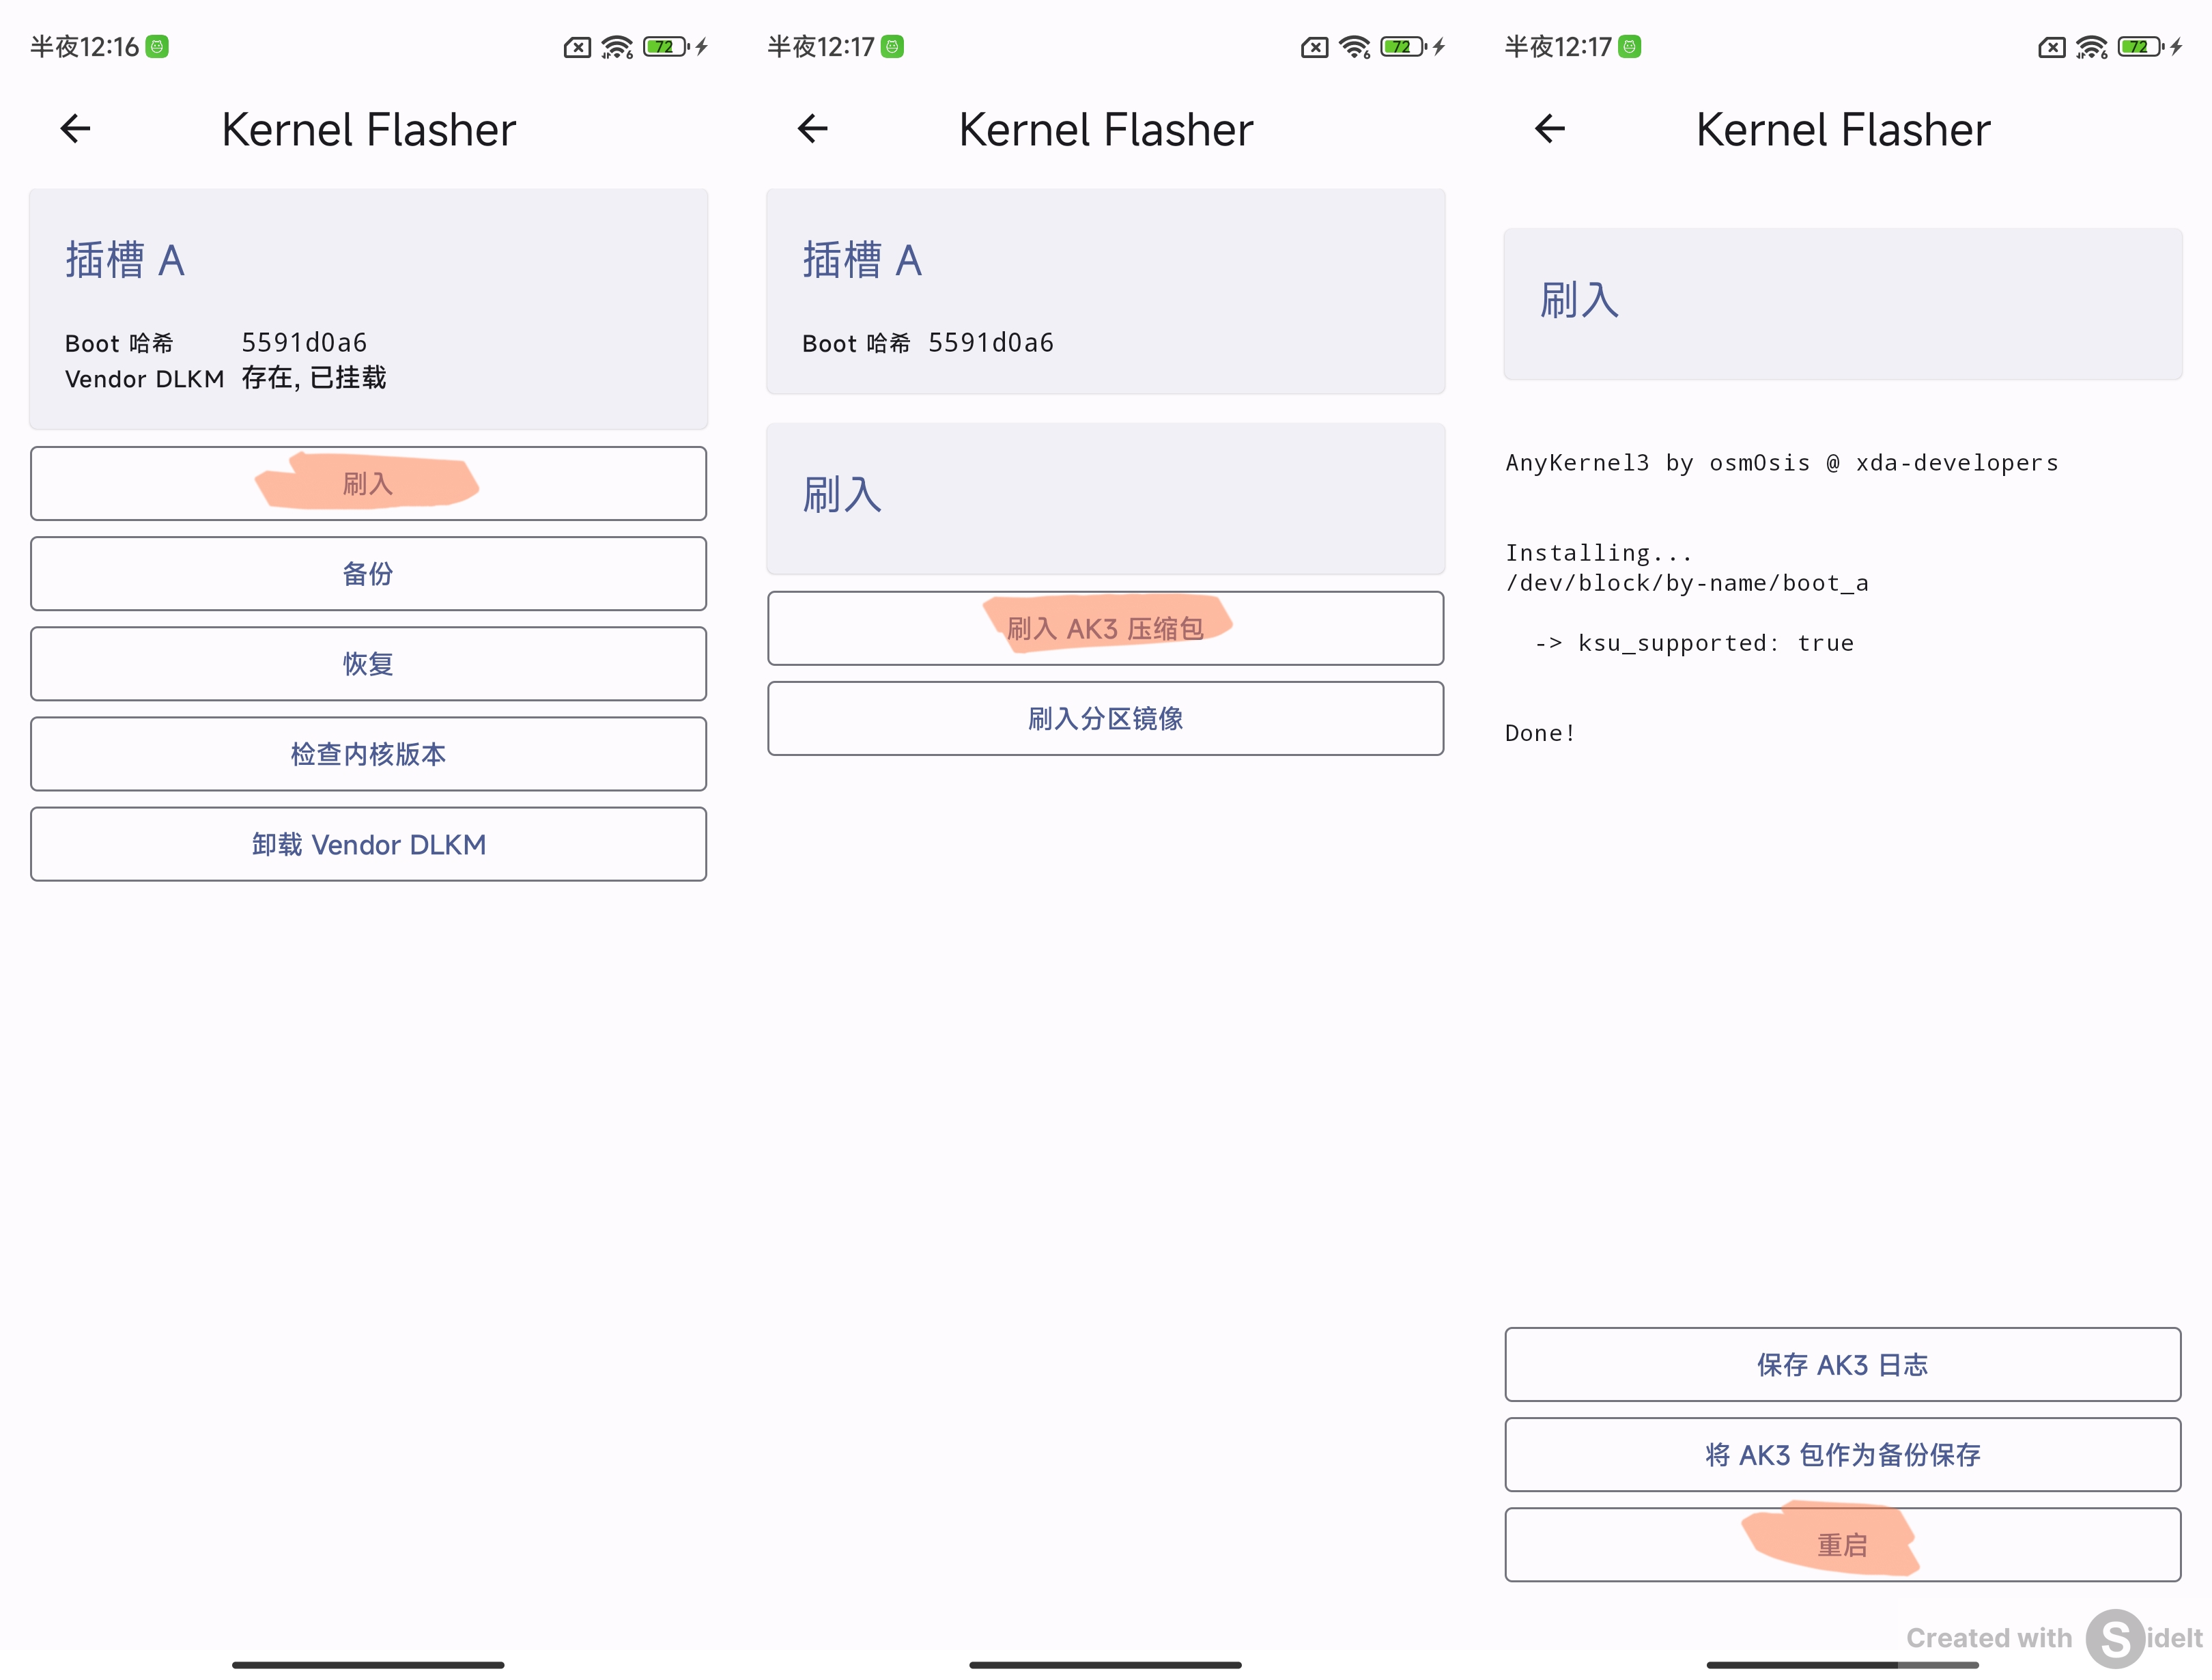Click the charging bolt icon in the status bar
The image size is (2212, 1680).
[x=702, y=46]
